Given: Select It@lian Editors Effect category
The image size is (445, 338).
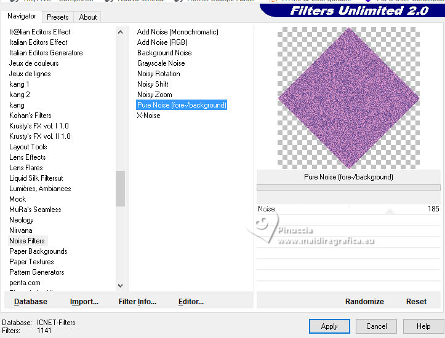Looking at the screenshot, I should pos(40,32).
